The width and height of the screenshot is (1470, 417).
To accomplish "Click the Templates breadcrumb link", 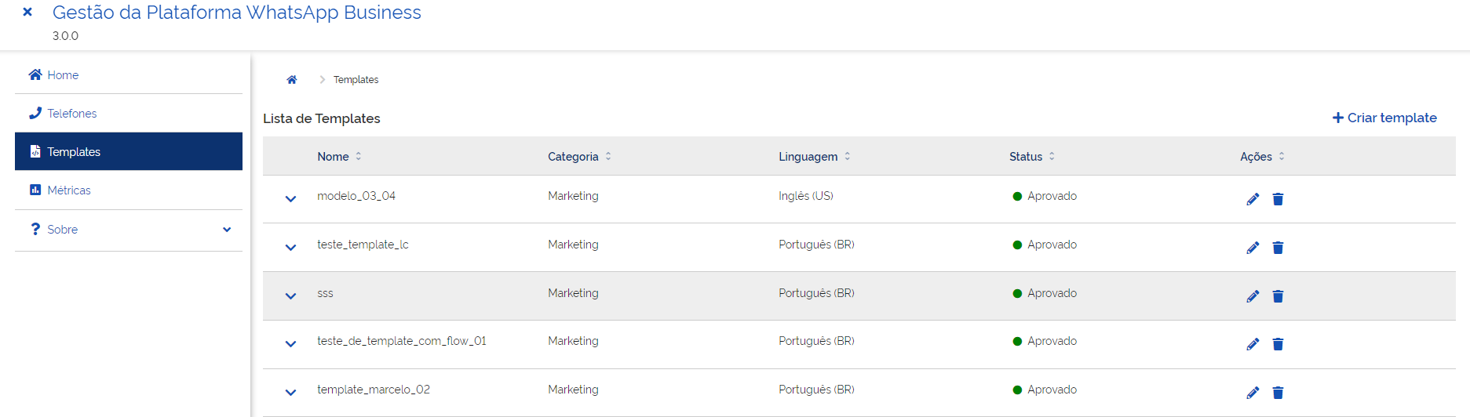I will pyautogui.click(x=356, y=80).
